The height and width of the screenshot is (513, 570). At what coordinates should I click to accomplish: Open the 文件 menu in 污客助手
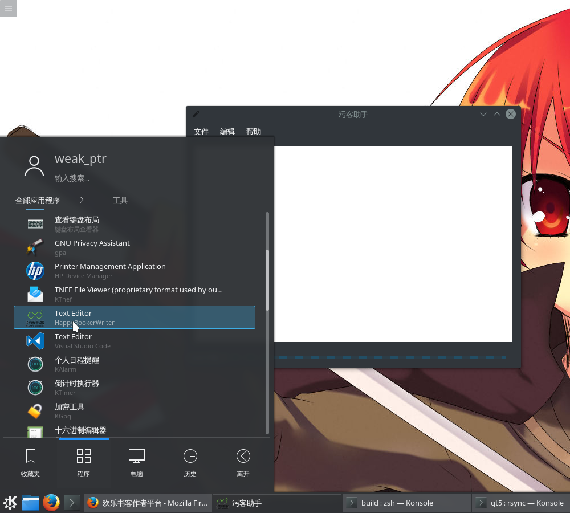click(201, 132)
